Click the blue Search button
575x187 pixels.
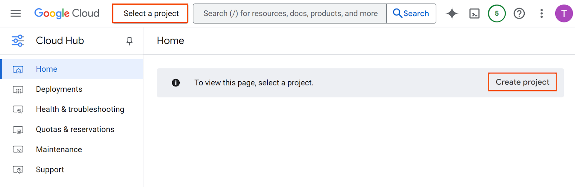tap(411, 14)
